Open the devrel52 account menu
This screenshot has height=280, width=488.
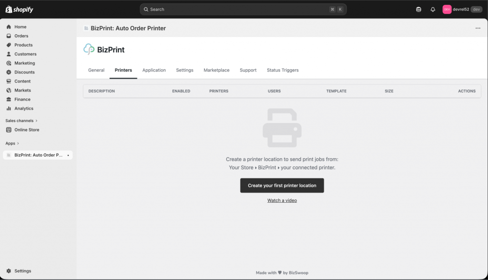coord(462,10)
